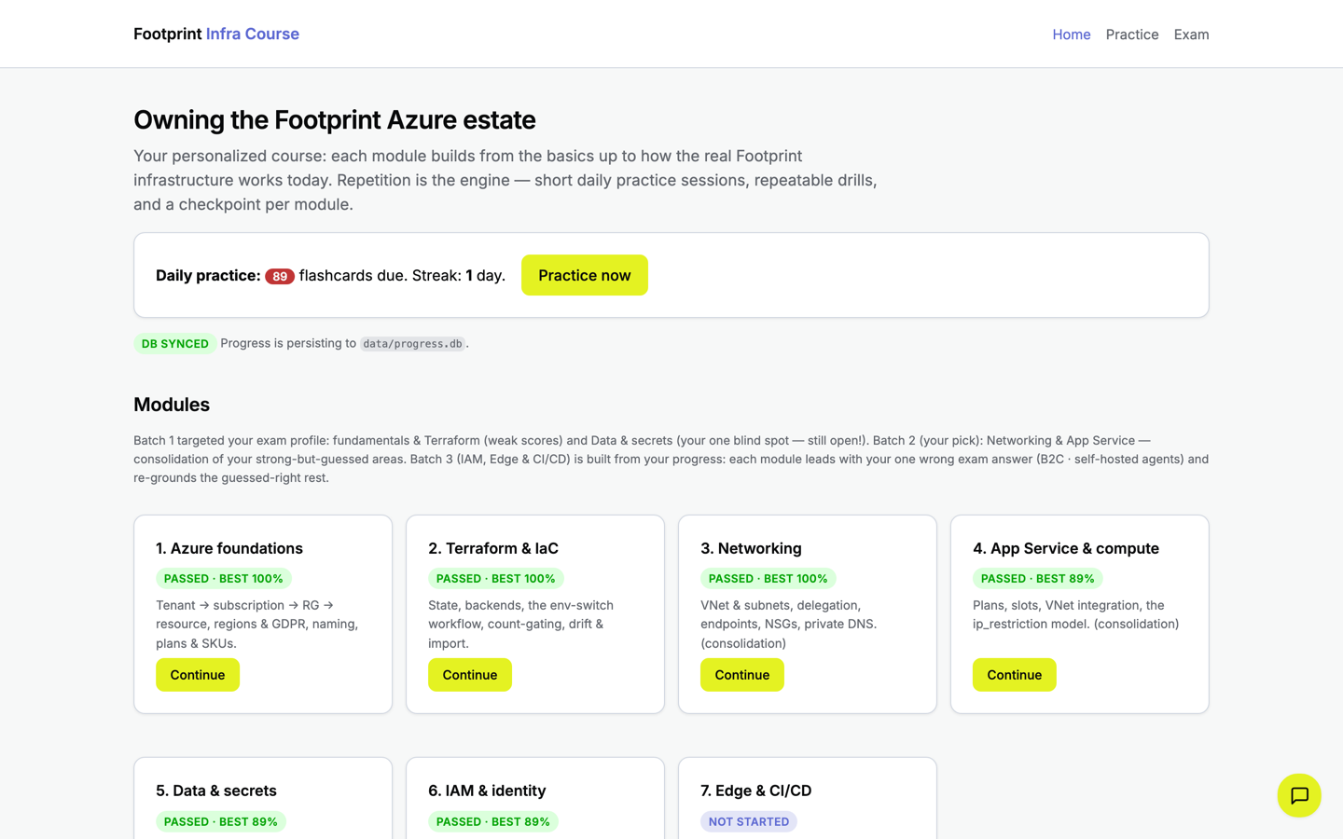
Task: Continue the Terraform & IaC module
Action: 470,675
